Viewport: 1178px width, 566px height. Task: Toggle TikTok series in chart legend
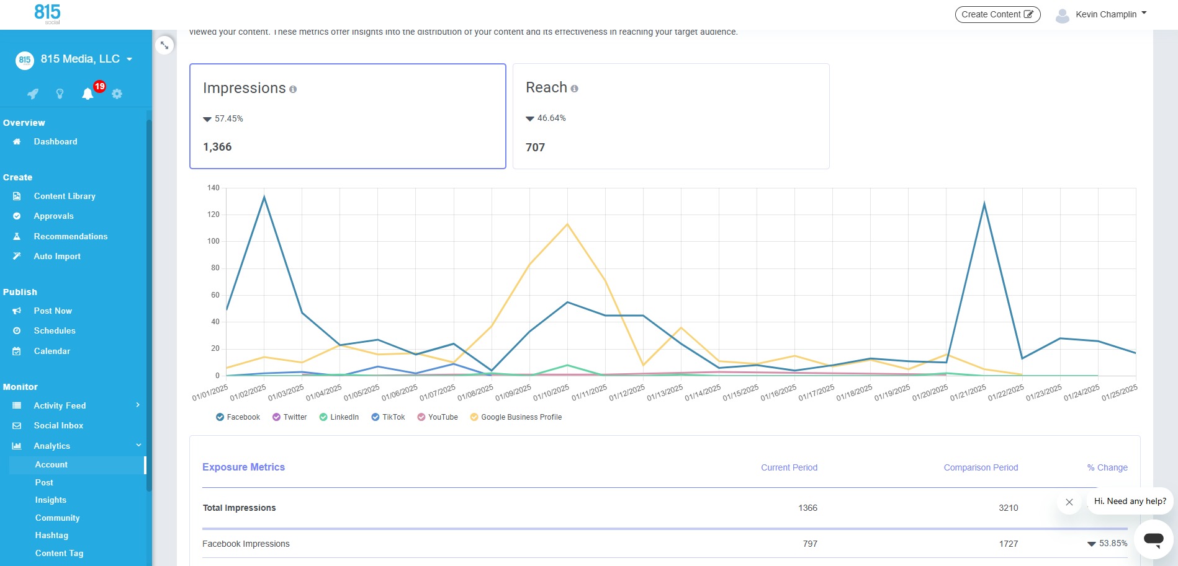pyautogui.click(x=388, y=417)
